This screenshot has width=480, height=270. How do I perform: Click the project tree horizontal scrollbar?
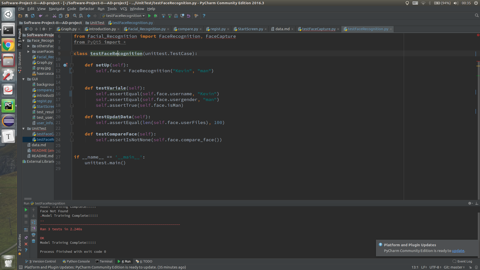[x=28, y=199]
